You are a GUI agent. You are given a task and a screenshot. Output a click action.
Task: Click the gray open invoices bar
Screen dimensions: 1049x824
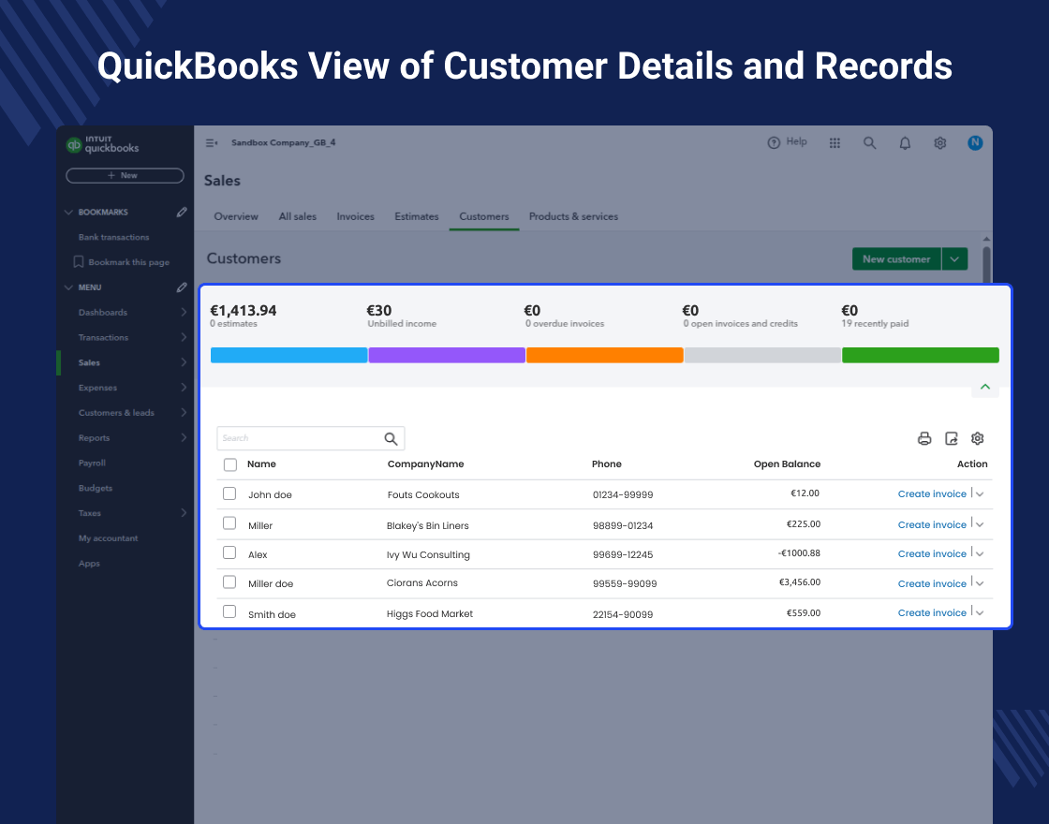tap(762, 355)
